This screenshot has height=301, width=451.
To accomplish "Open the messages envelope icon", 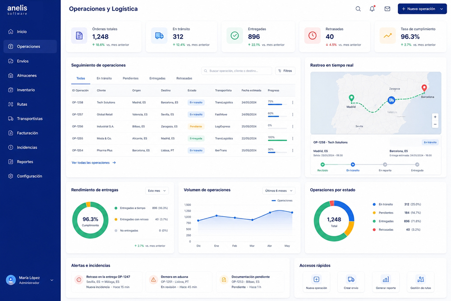I will (x=387, y=9).
